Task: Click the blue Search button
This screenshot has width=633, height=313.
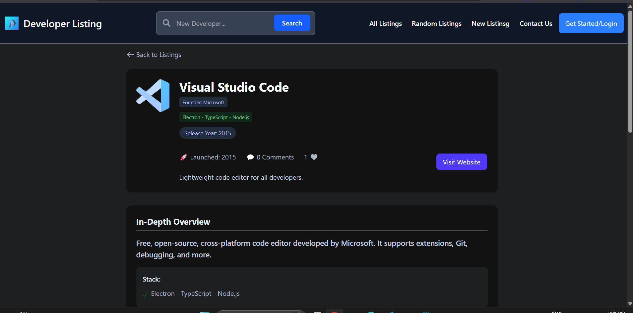Action: coord(292,23)
